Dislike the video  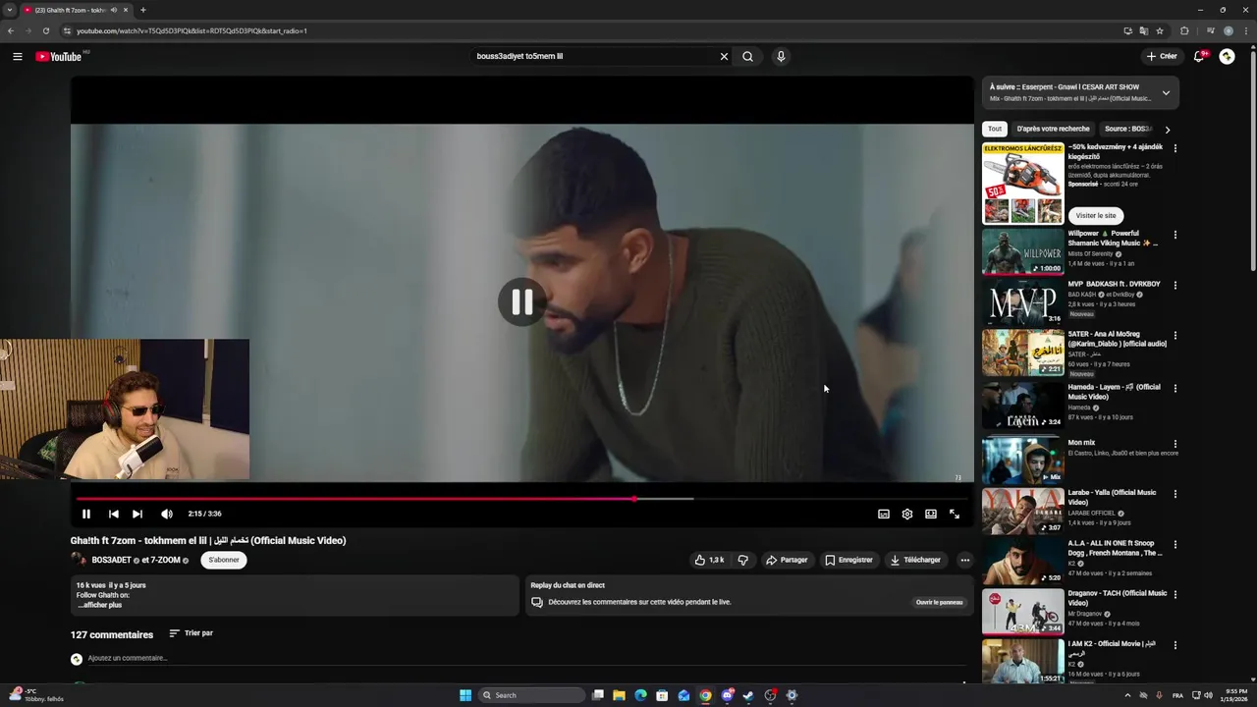click(742, 560)
